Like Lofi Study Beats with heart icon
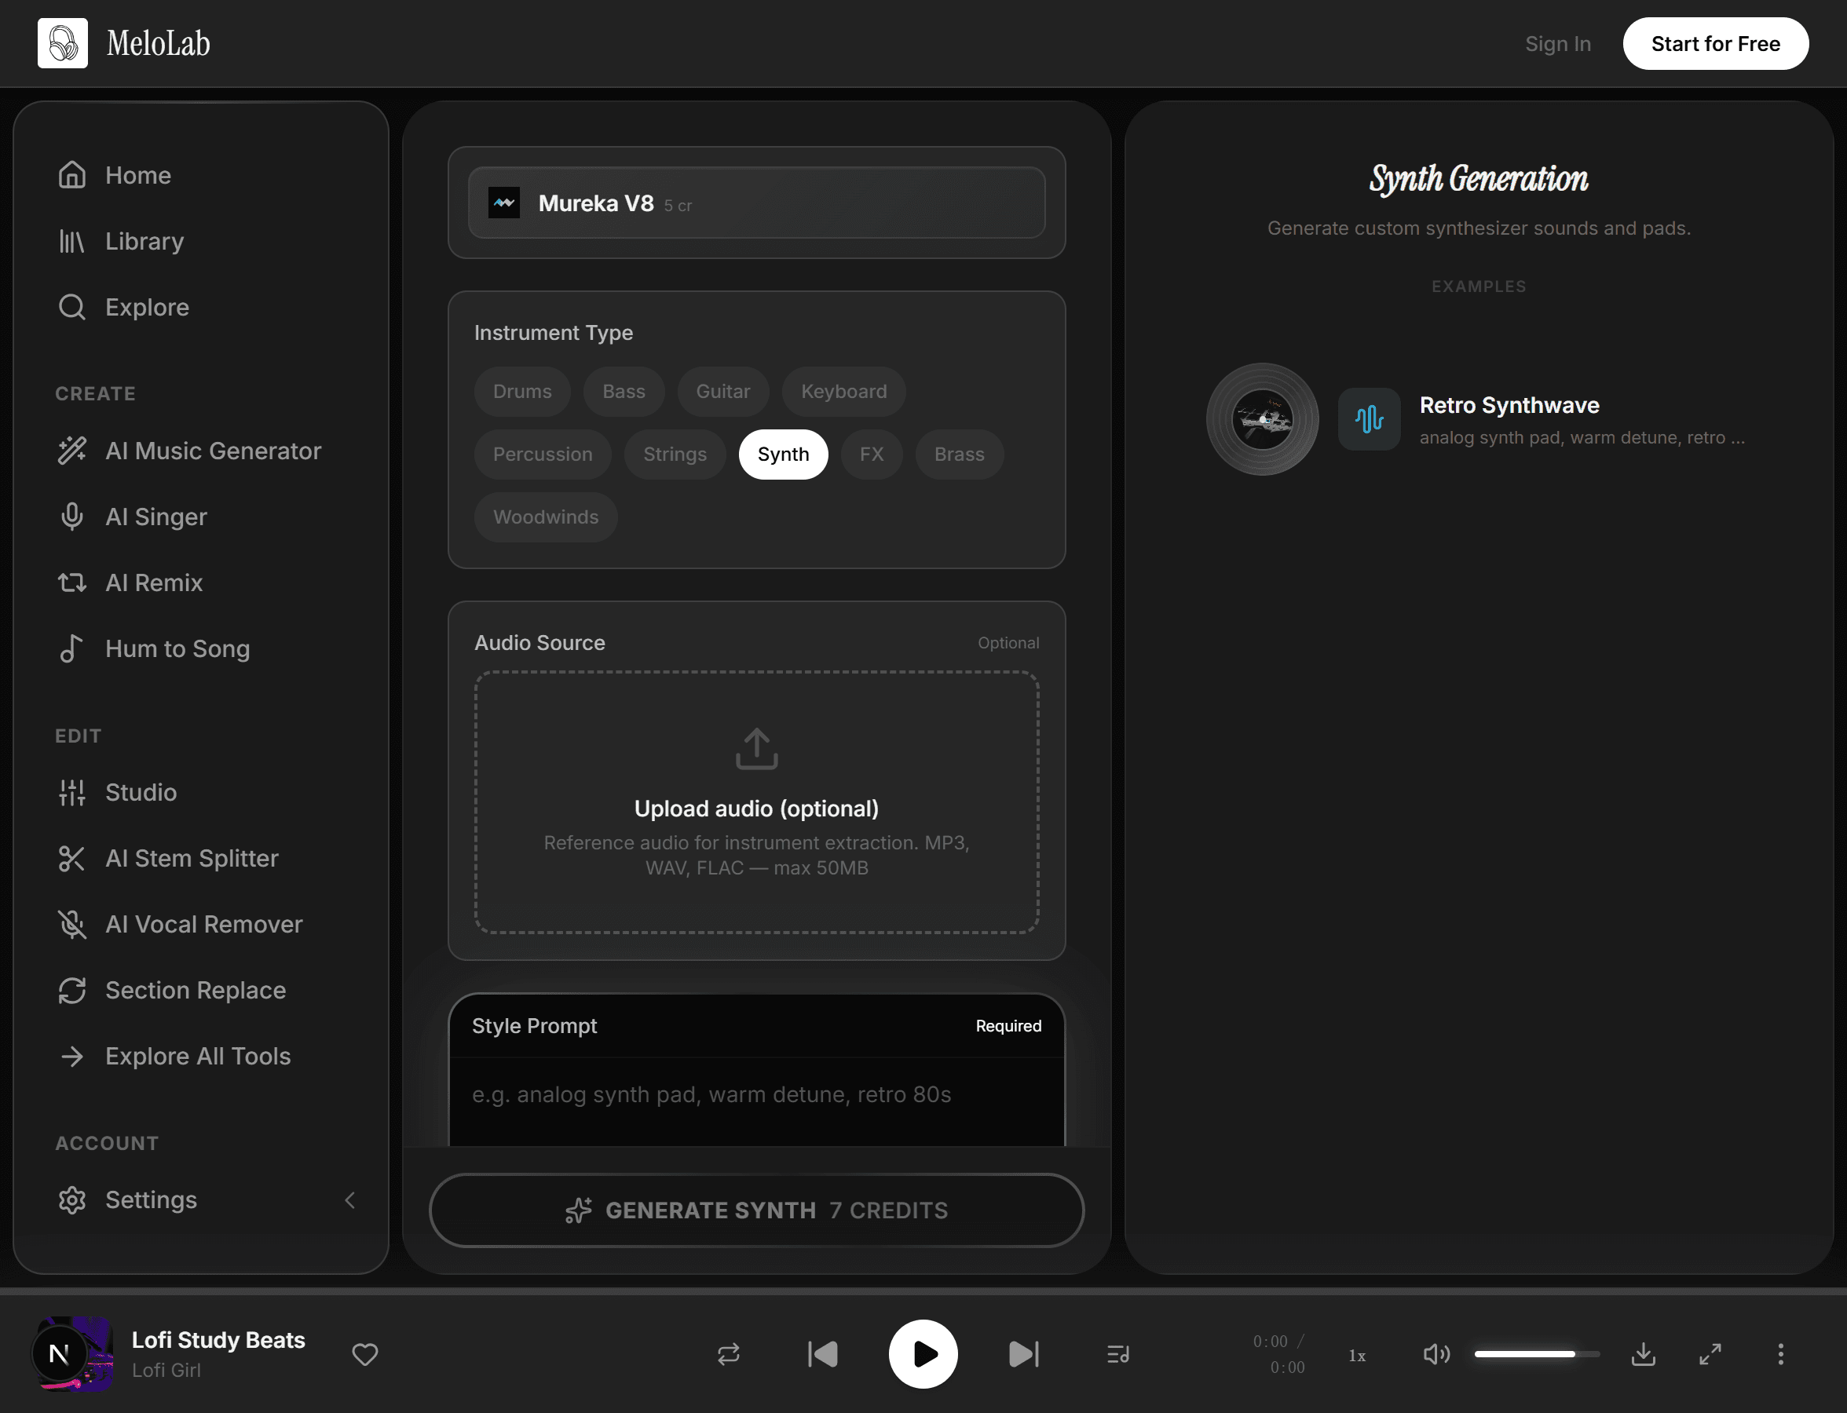This screenshot has width=1847, height=1413. [x=364, y=1354]
